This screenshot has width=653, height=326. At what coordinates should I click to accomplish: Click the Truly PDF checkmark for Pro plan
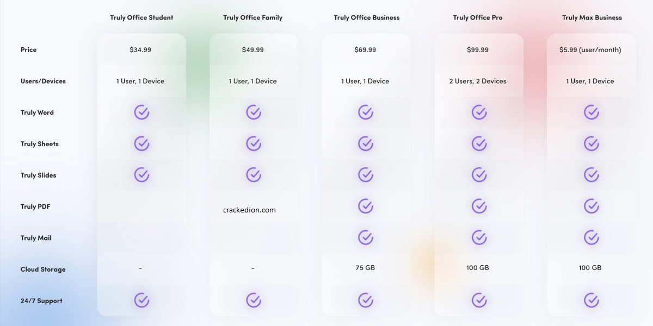pos(479,206)
